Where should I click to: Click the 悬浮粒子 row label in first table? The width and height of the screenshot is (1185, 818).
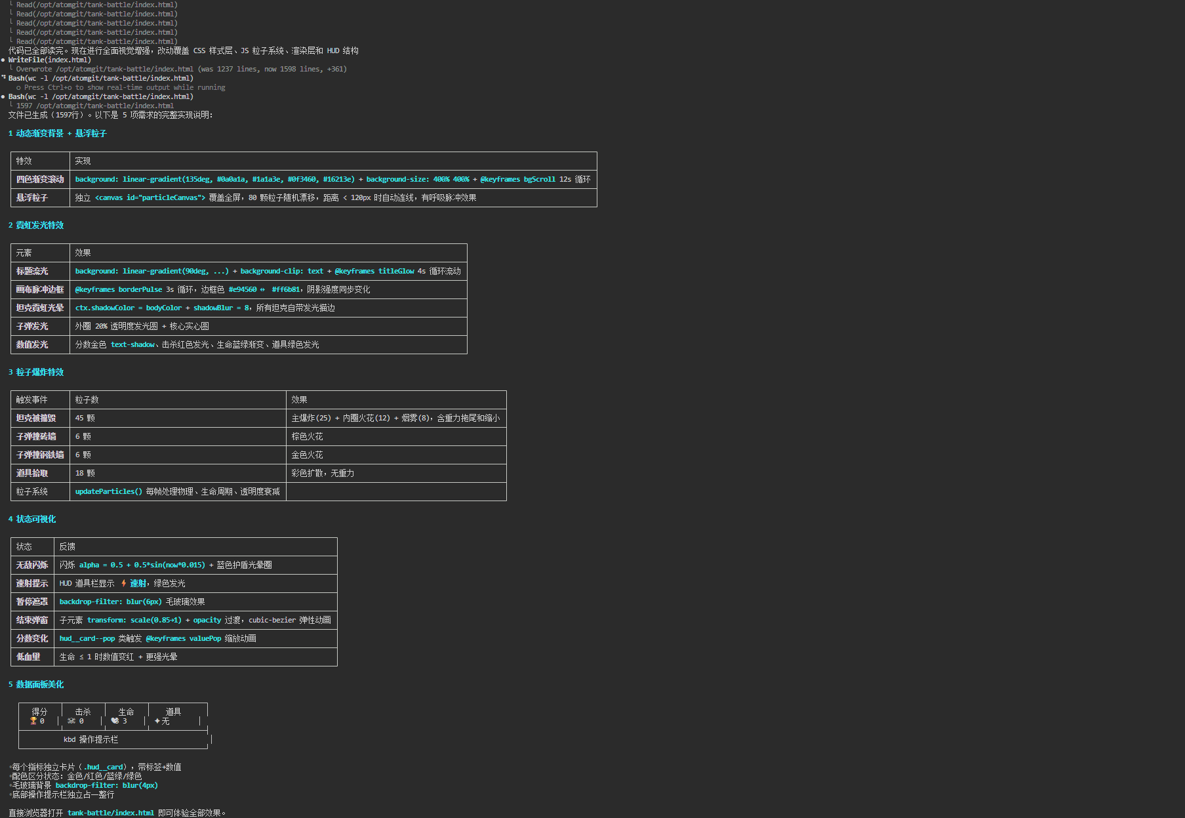tap(40, 197)
